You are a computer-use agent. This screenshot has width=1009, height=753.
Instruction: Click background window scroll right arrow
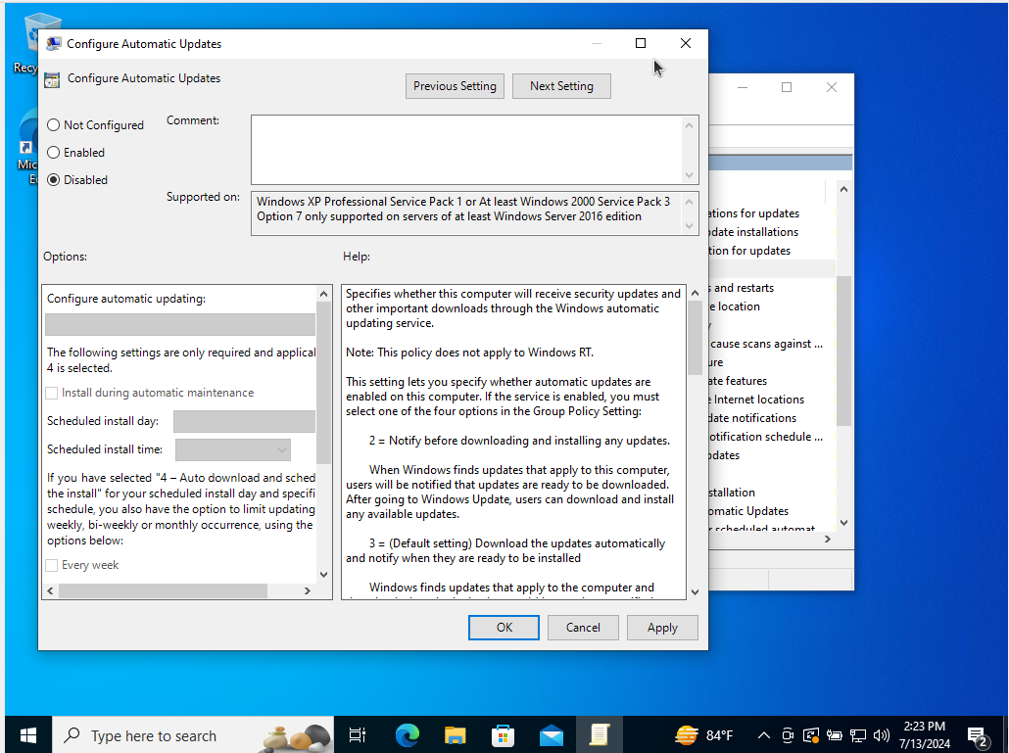828,539
